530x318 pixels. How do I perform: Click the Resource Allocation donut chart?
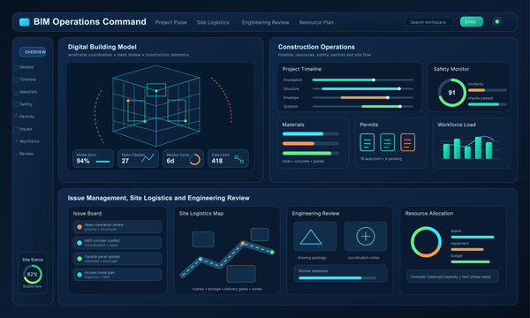point(426,242)
